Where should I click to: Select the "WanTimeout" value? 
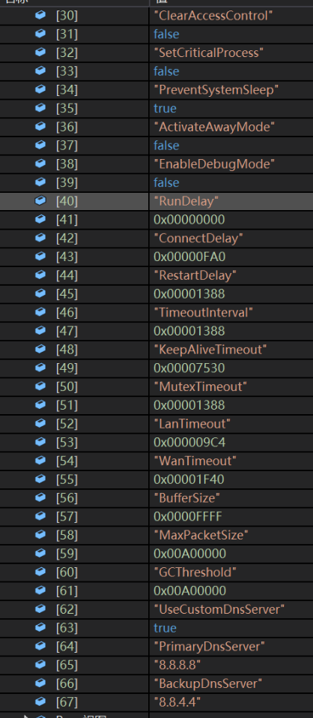point(195,461)
